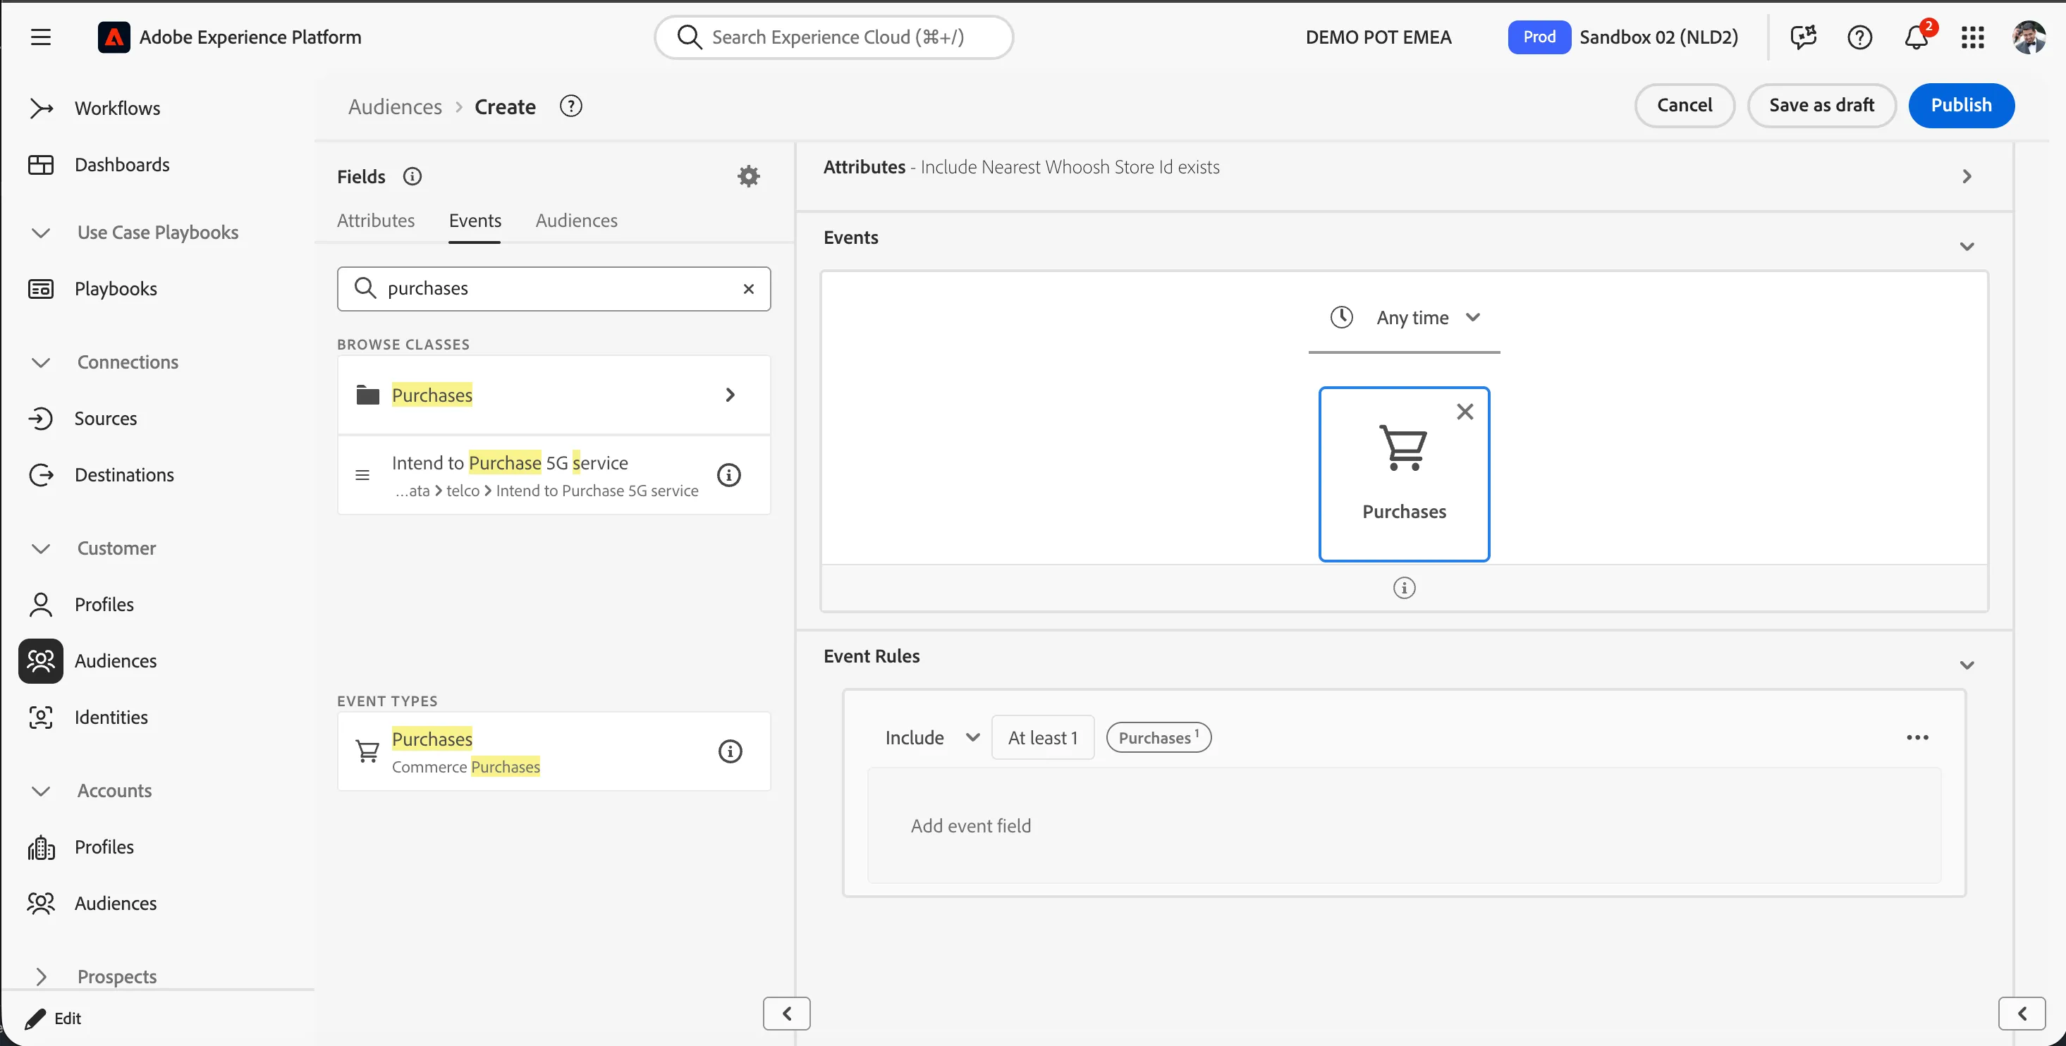Switch to the Attributes tab
Viewport: 2066px width, 1046px height.
pos(375,221)
